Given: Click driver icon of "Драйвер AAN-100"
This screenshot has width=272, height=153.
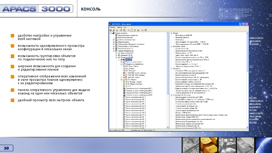Looking at the screenshot, I should point(119,58).
